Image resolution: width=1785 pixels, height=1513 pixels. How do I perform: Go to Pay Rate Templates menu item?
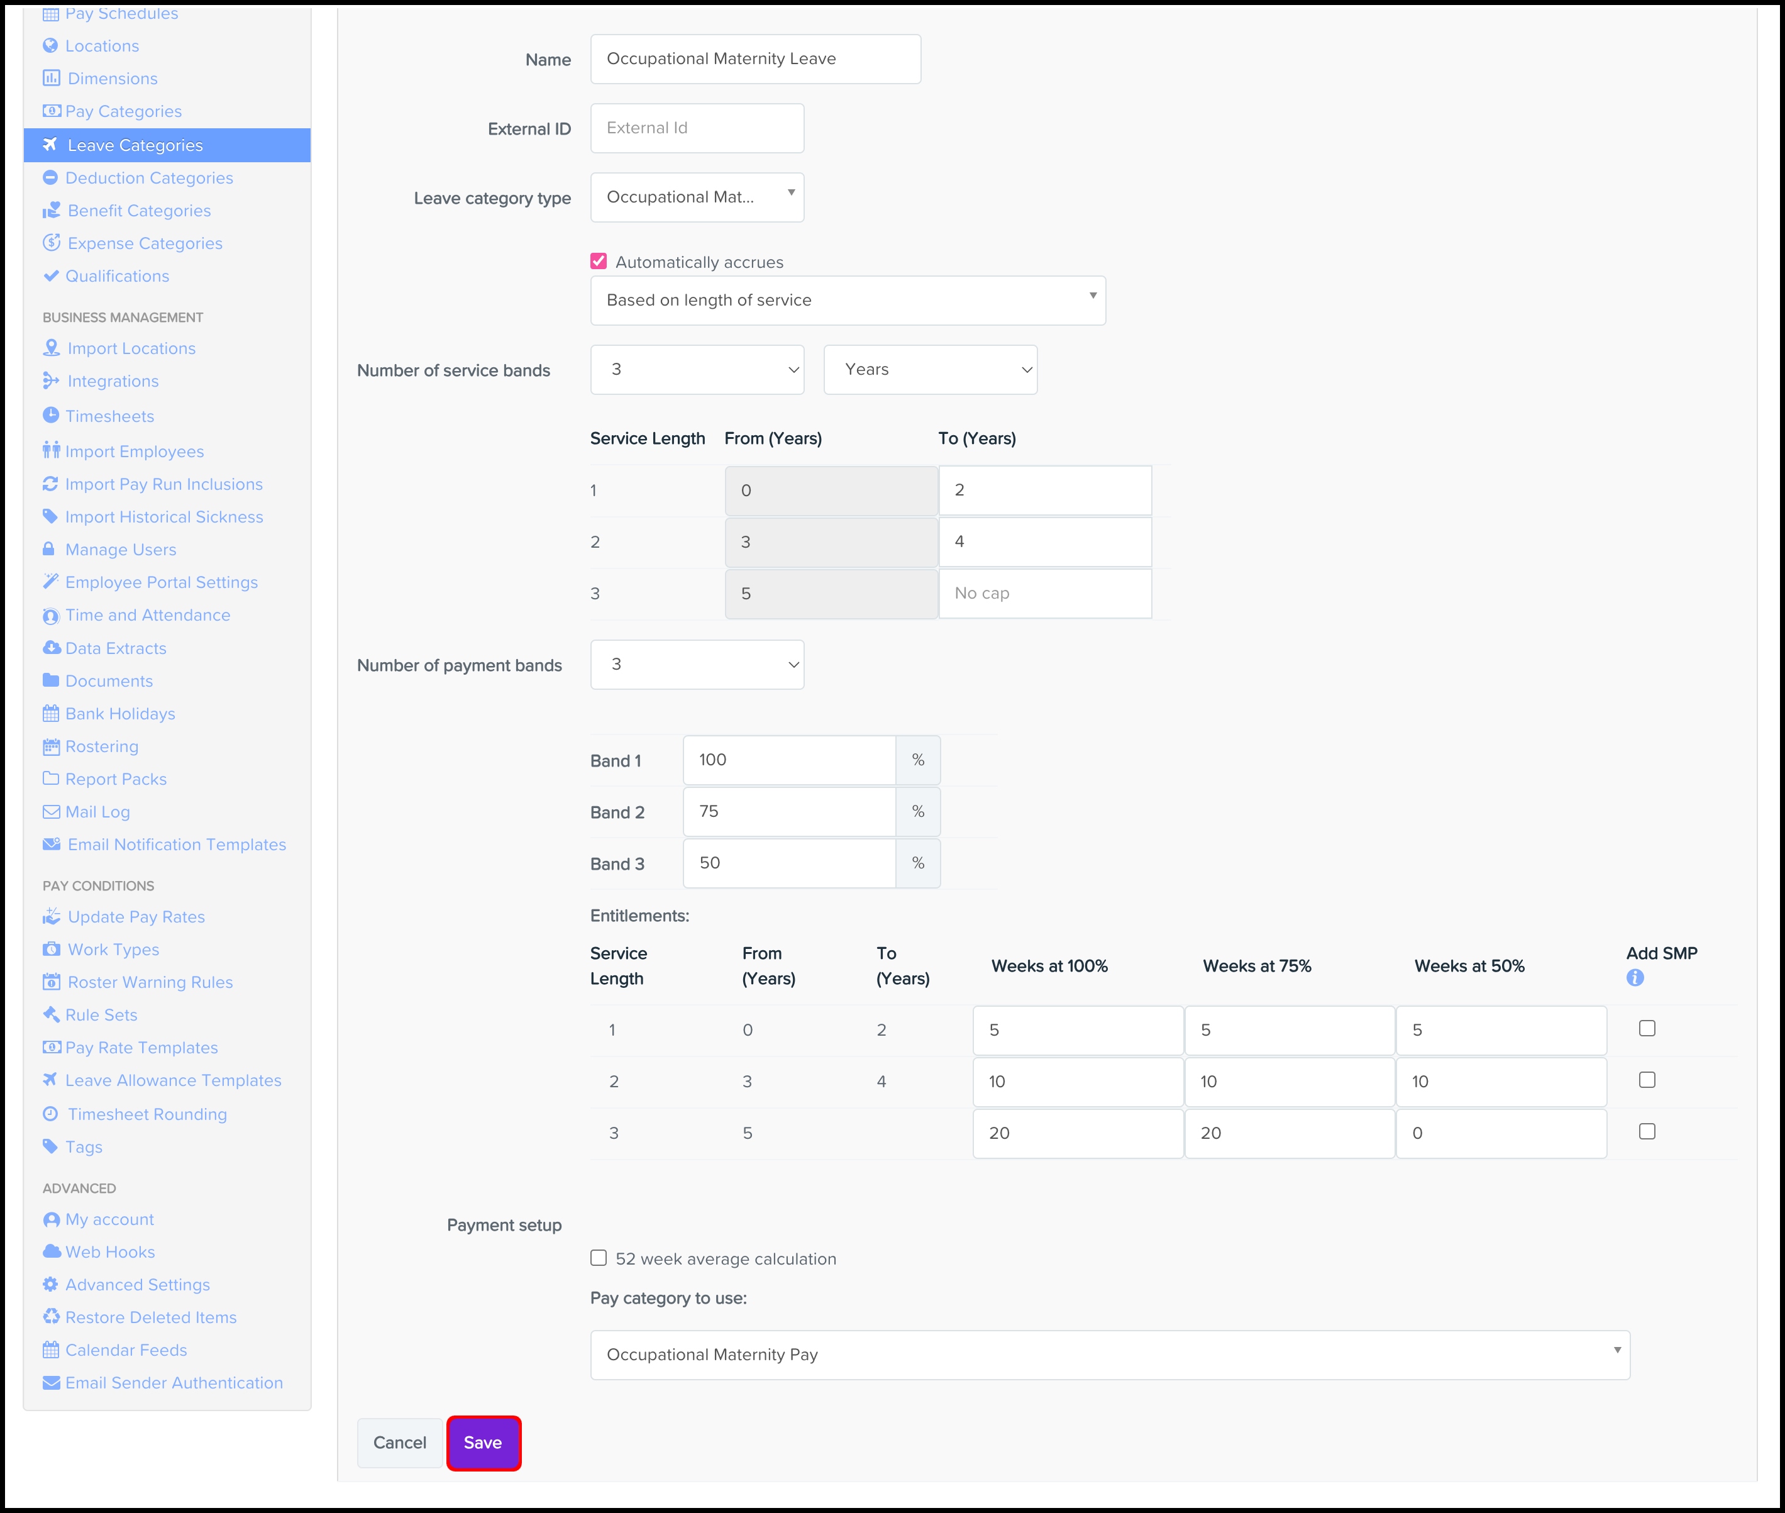(141, 1047)
